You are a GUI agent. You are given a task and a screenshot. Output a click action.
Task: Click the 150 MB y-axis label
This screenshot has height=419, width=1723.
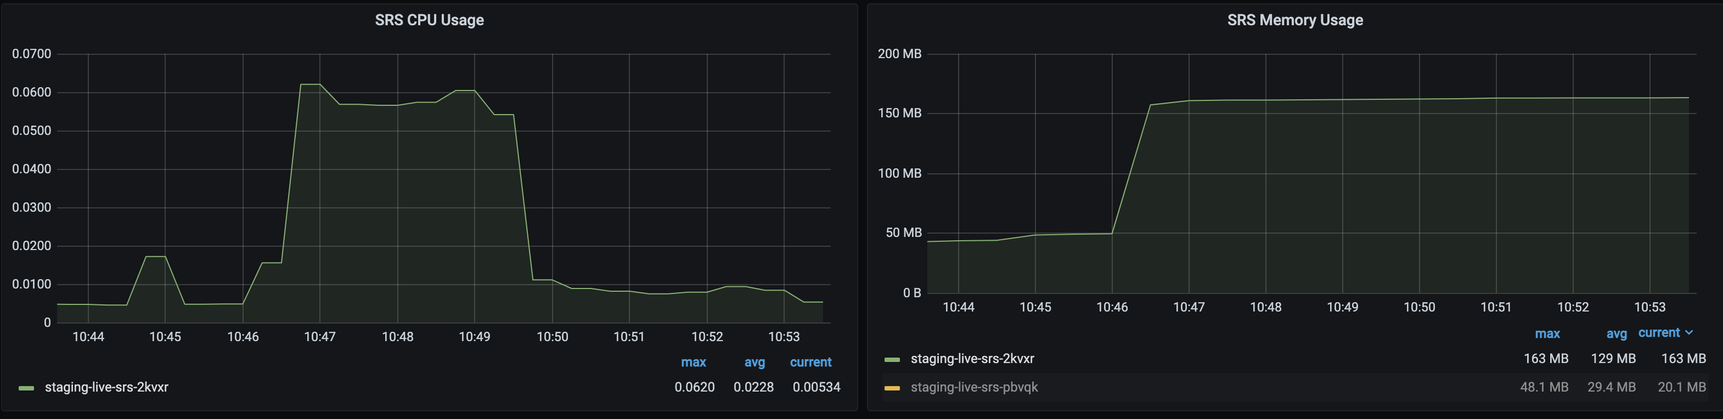tap(899, 114)
